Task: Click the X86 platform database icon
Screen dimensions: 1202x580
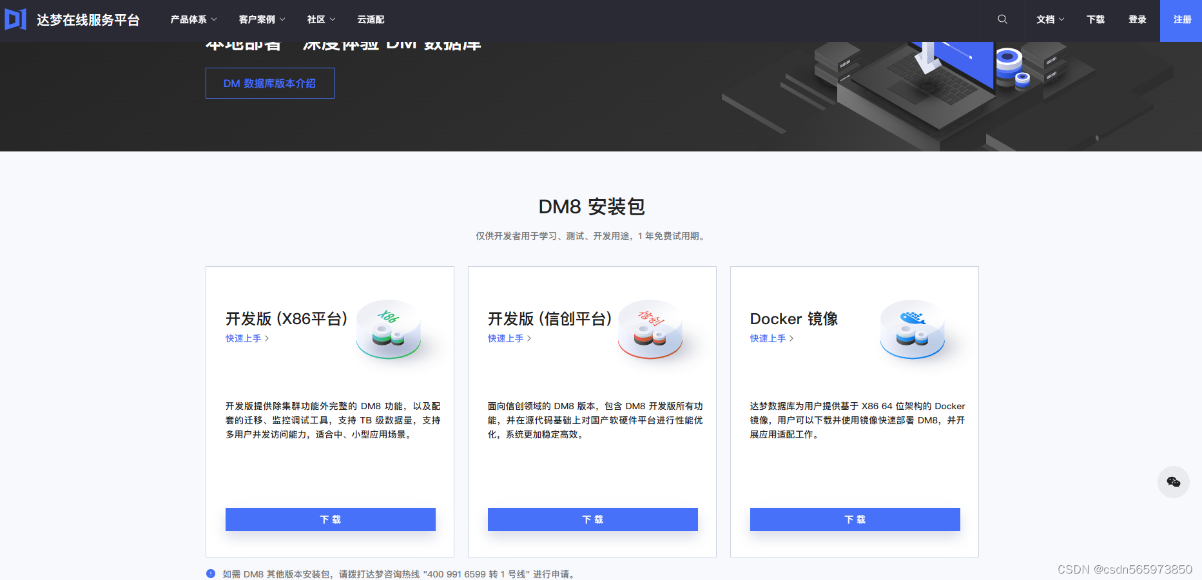Action: [389, 329]
